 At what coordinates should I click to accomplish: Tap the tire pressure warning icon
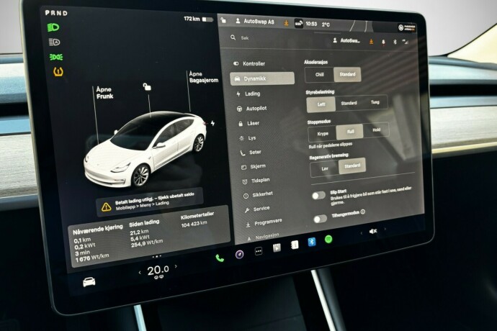coord(58,72)
